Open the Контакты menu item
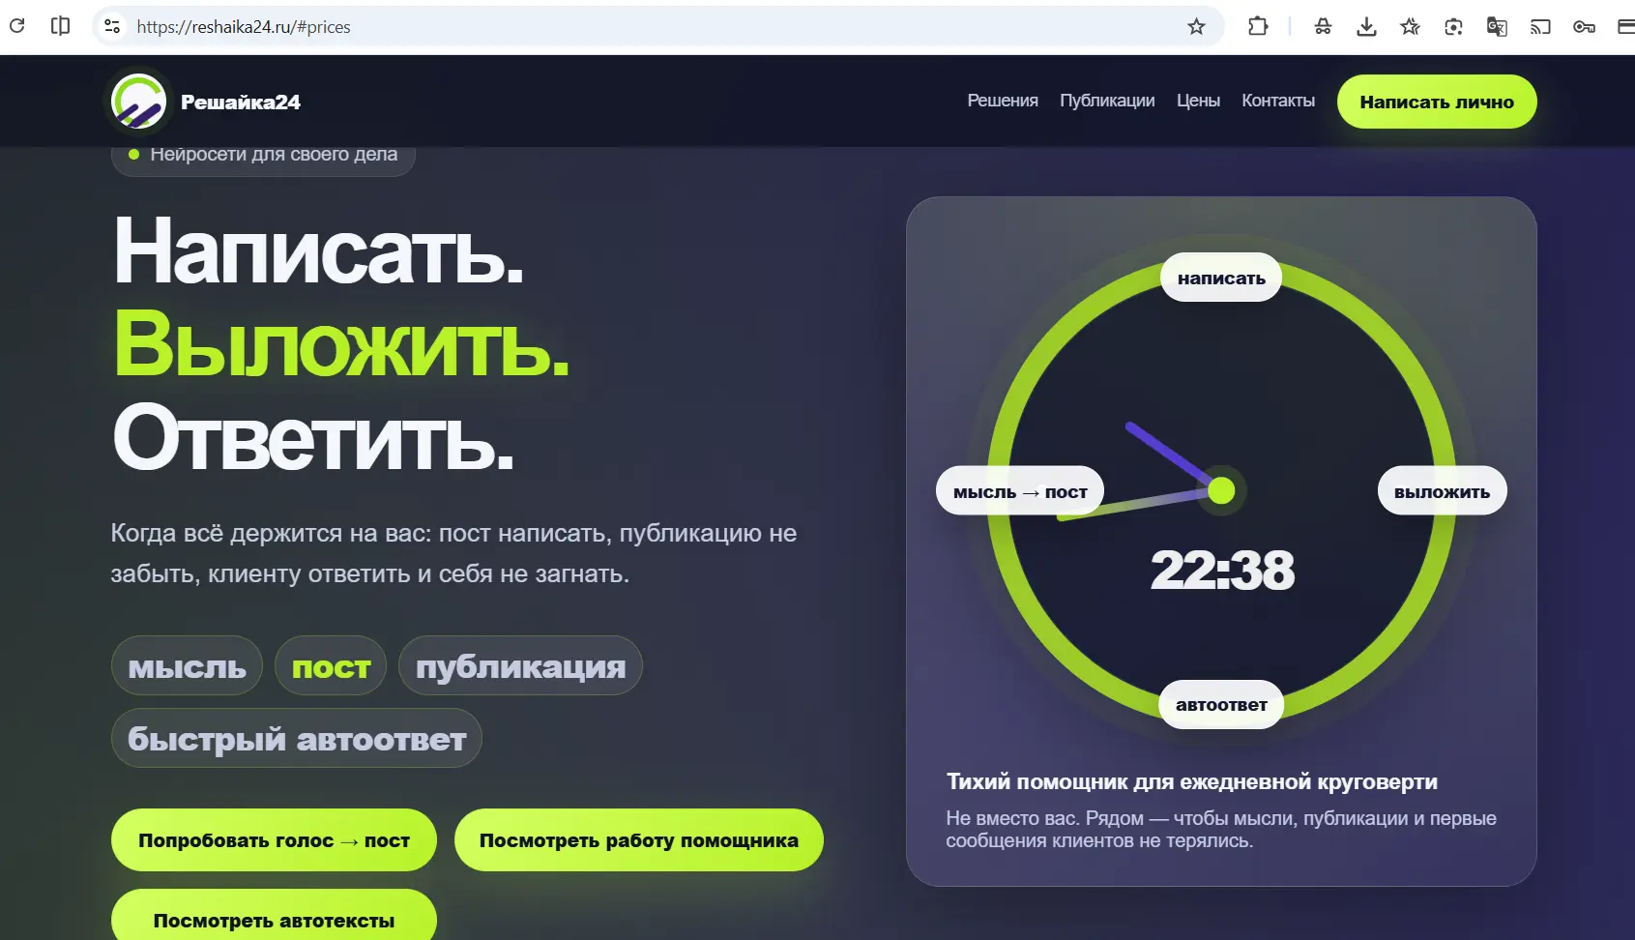 [1278, 101]
